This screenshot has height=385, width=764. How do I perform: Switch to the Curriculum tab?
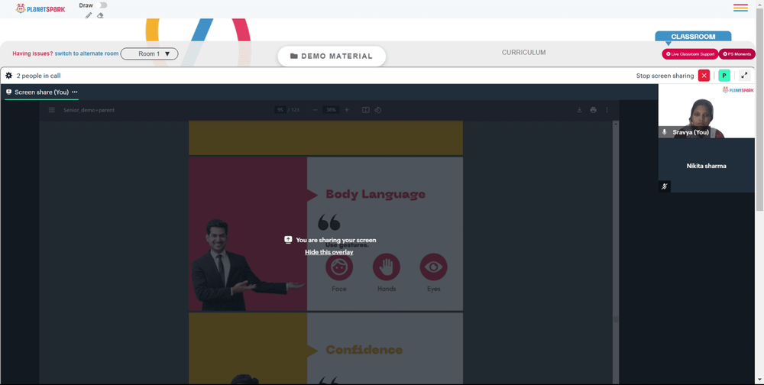pyautogui.click(x=524, y=53)
